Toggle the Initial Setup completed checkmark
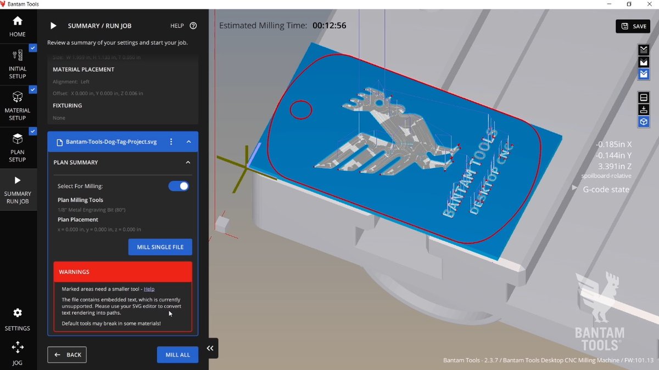Image resolution: width=659 pixels, height=370 pixels. pos(33,48)
